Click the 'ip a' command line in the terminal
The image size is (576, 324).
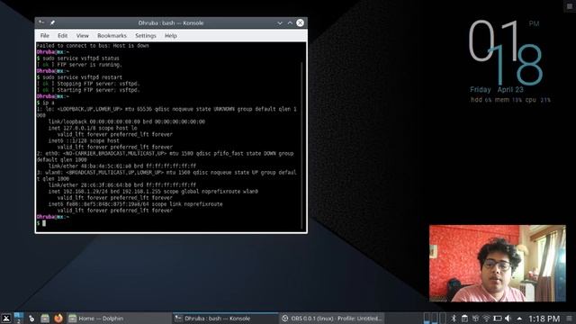point(46,103)
